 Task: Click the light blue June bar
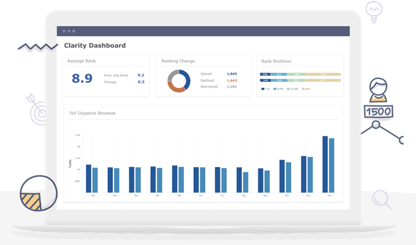pyautogui.click(x=203, y=180)
